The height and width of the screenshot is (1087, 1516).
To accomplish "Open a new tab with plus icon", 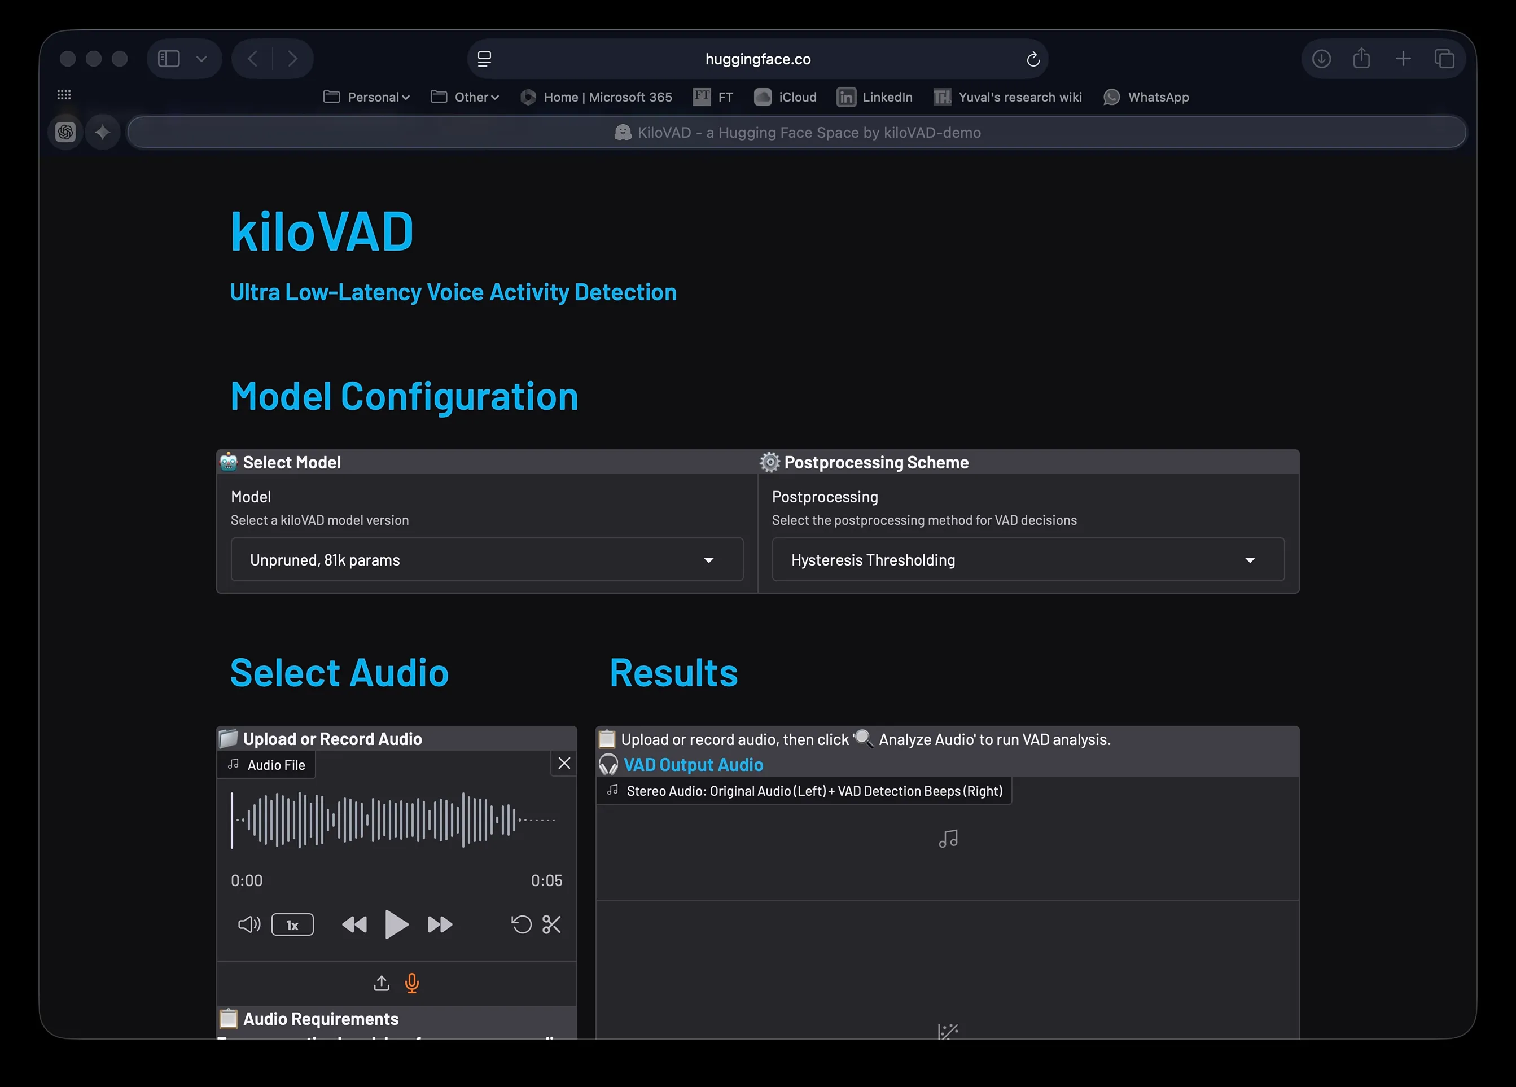I will coord(1403,59).
